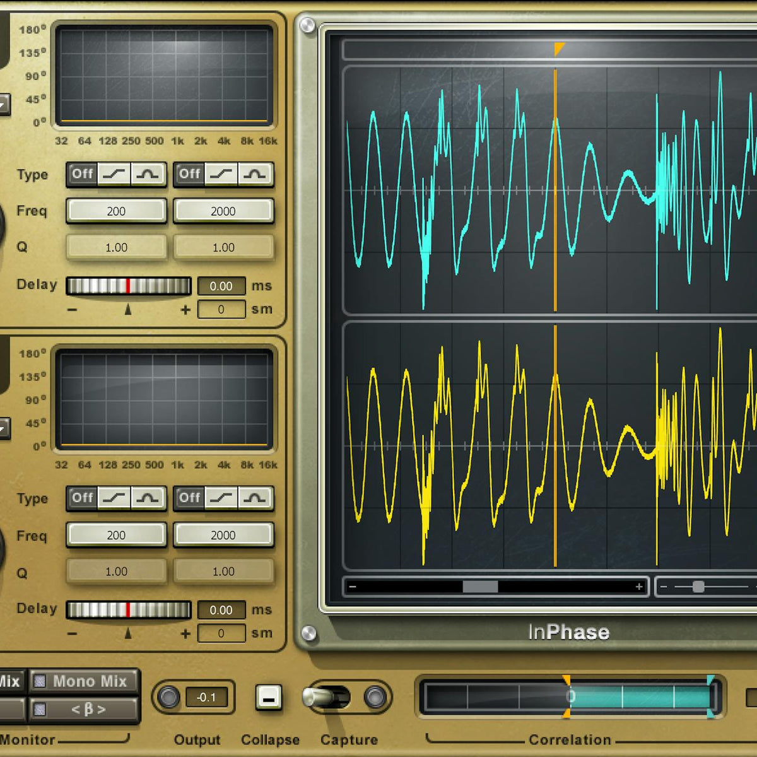Click the round light right of the Capture switch
The image size is (757, 757).
(x=375, y=697)
